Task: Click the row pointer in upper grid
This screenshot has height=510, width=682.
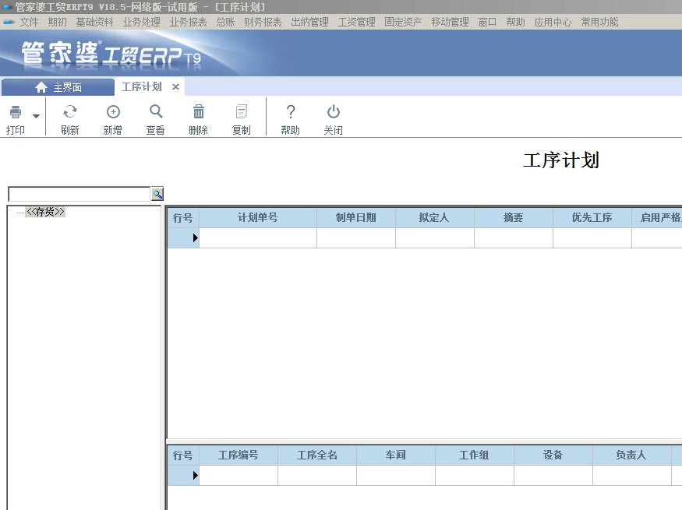Action: [196, 237]
